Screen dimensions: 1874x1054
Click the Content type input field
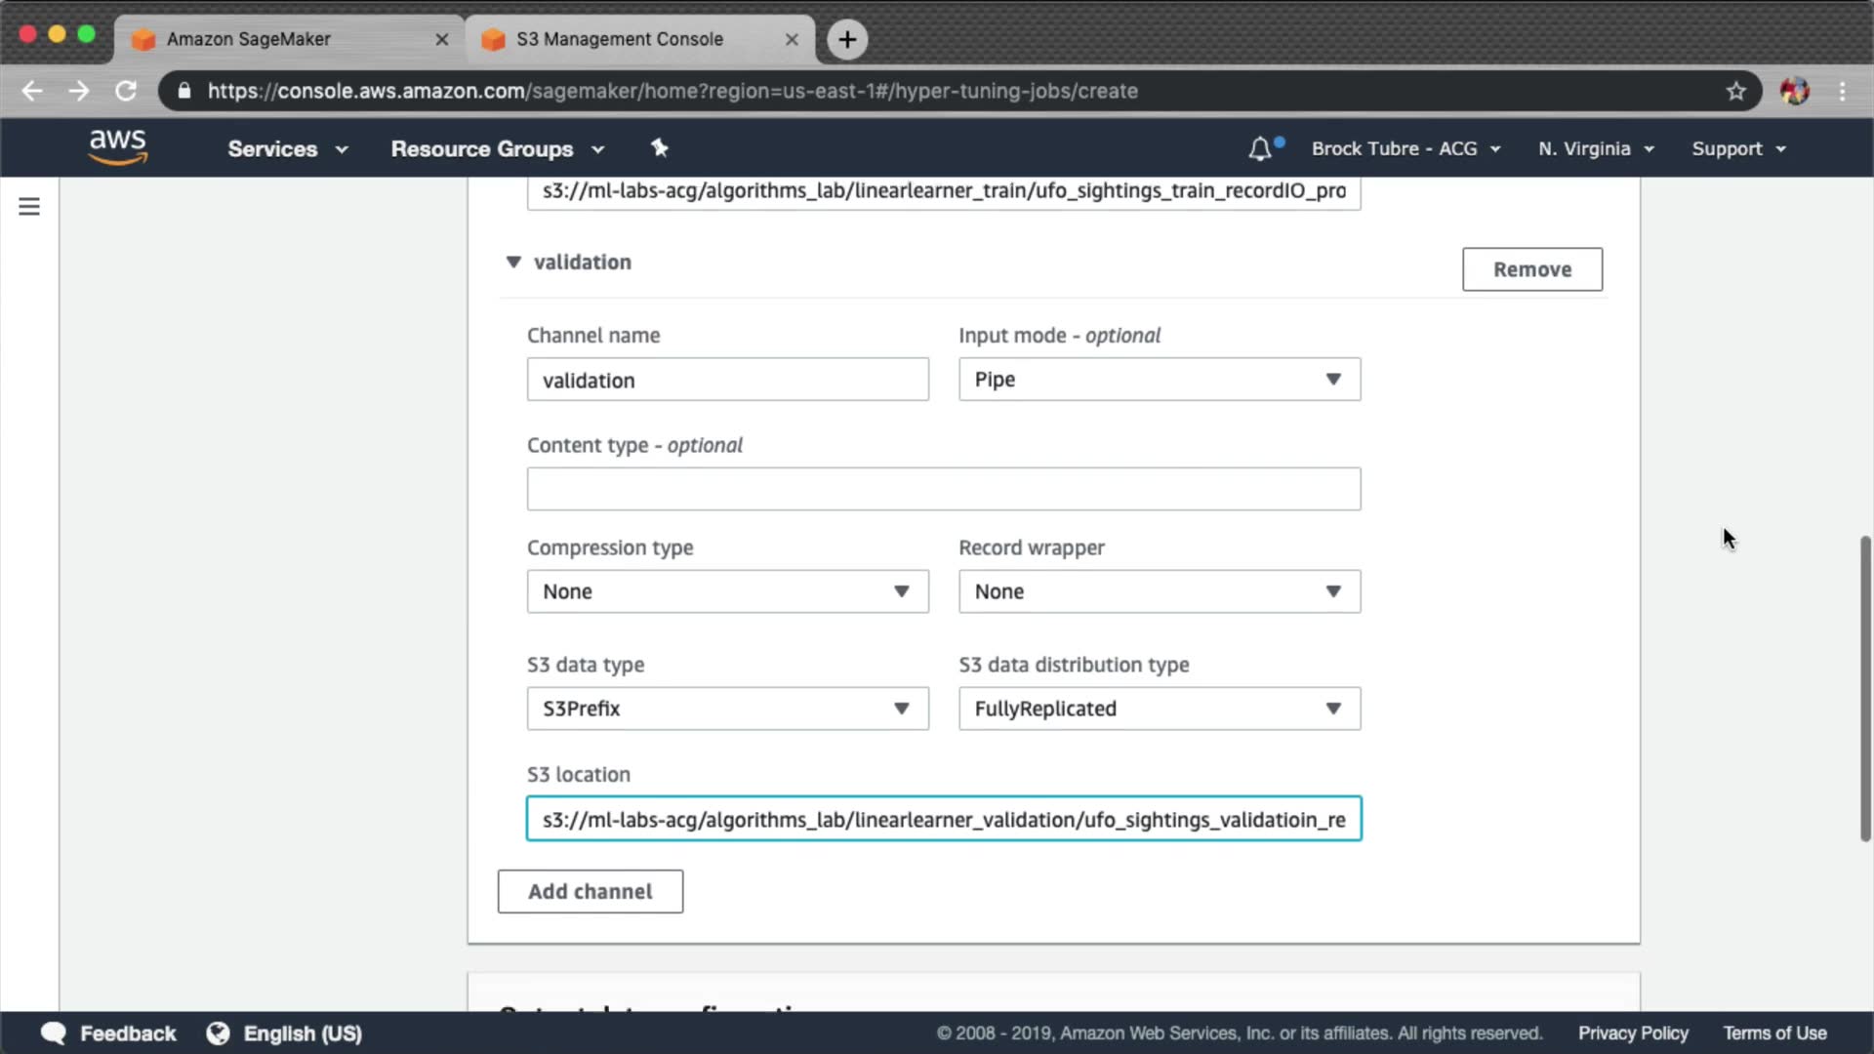click(x=943, y=489)
